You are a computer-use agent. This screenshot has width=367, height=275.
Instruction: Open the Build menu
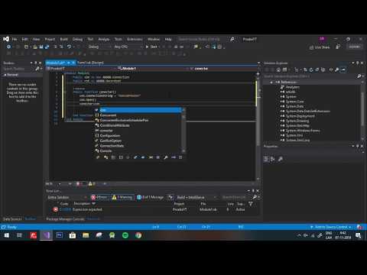click(x=63, y=39)
